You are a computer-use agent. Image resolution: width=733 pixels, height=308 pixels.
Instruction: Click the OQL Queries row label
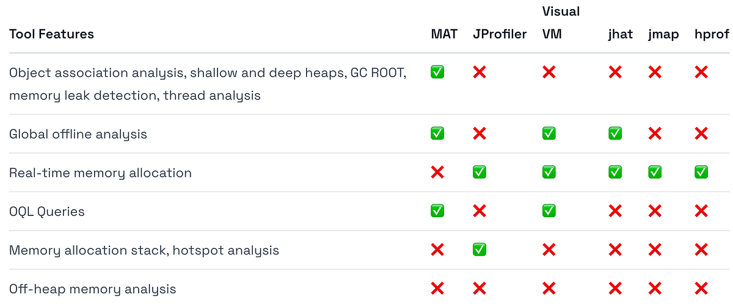point(46,212)
